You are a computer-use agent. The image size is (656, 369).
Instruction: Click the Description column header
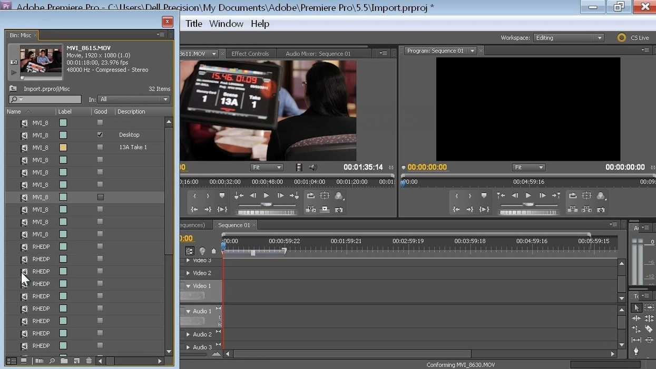[x=131, y=112]
